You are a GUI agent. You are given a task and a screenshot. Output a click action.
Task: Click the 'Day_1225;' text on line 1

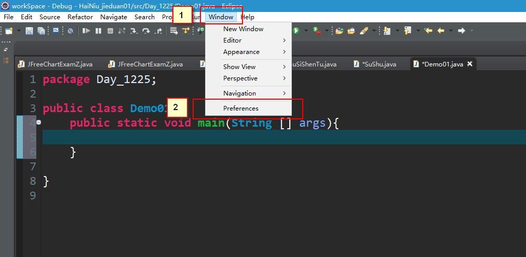coord(127,80)
